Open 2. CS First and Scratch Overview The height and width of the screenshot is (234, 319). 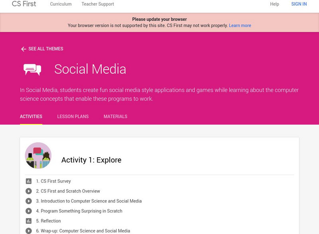68,191
